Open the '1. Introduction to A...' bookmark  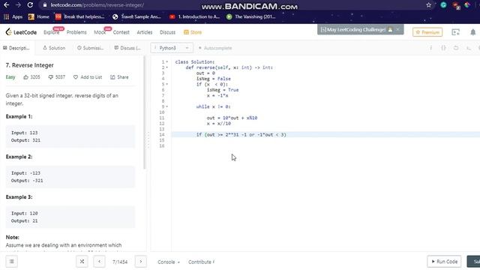(x=195, y=16)
